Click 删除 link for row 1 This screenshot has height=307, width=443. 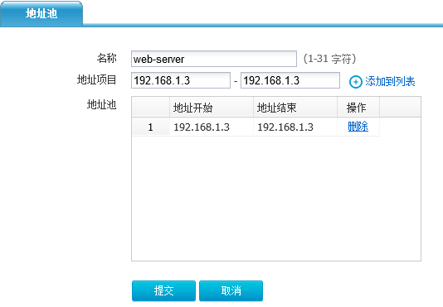358,127
